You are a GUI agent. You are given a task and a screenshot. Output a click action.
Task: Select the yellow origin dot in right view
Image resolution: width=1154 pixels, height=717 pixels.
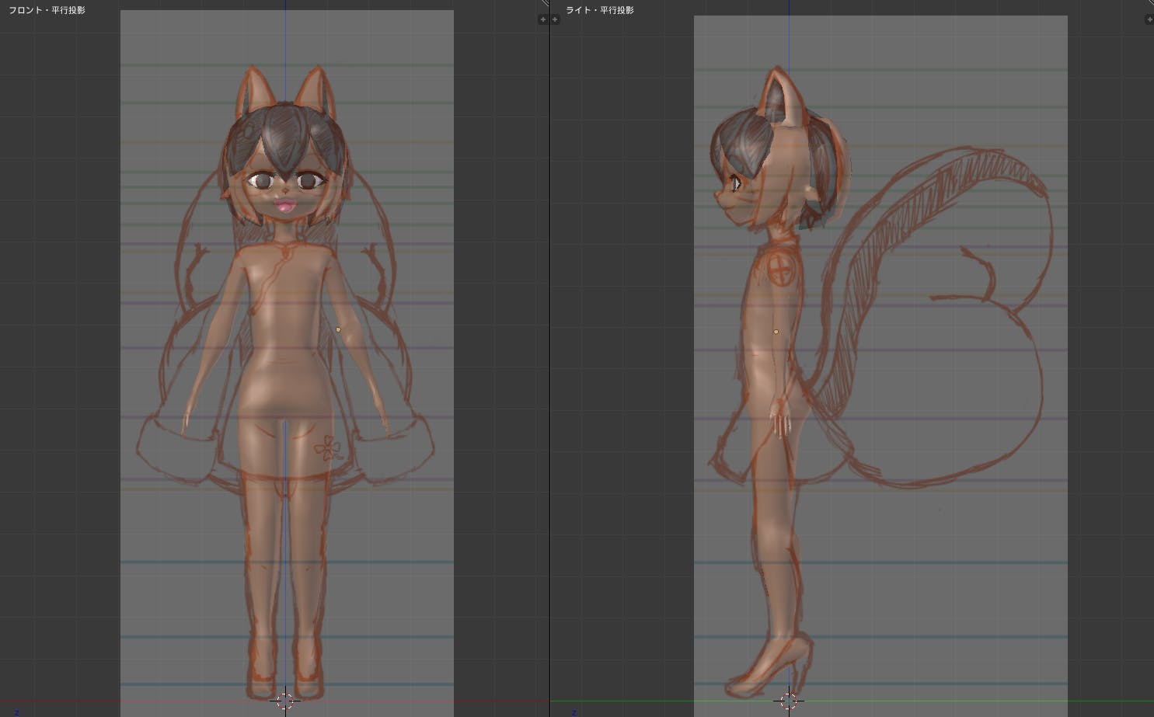pyautogui.click(x=776, y=332)
